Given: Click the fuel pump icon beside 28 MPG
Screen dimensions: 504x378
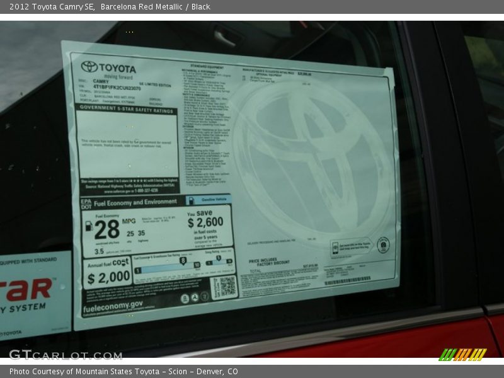Looking at the screenshot, I should coord(88,226).
